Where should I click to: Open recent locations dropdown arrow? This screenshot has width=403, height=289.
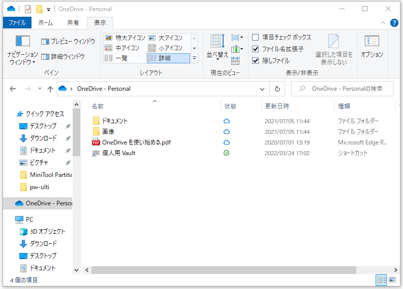point(40,89)
